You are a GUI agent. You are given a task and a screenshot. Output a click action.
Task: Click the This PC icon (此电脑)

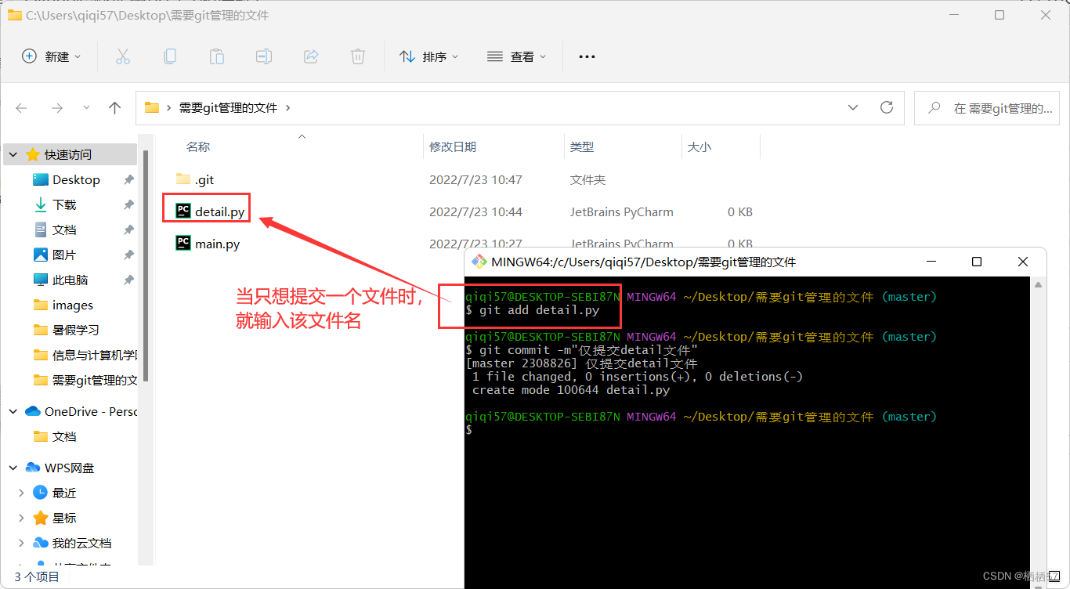tap(41, 280)
